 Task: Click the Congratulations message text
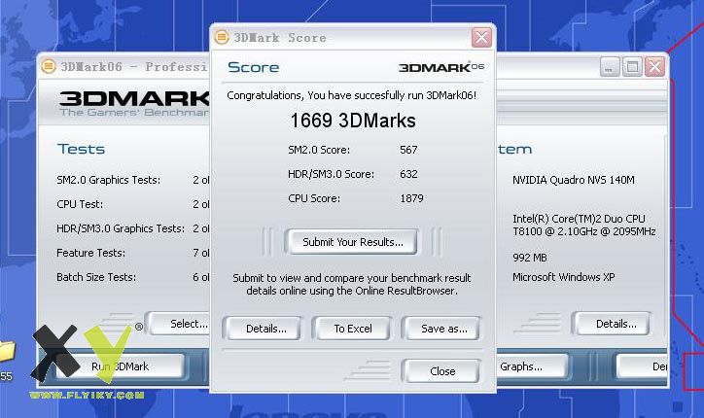[352, 95]
